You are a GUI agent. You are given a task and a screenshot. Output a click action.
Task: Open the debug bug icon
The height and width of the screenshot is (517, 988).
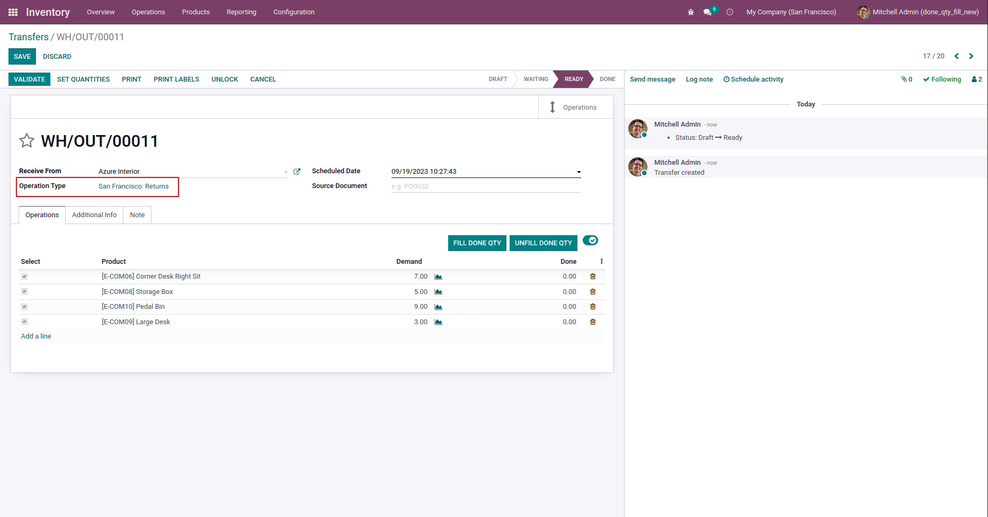coord(691,12)
